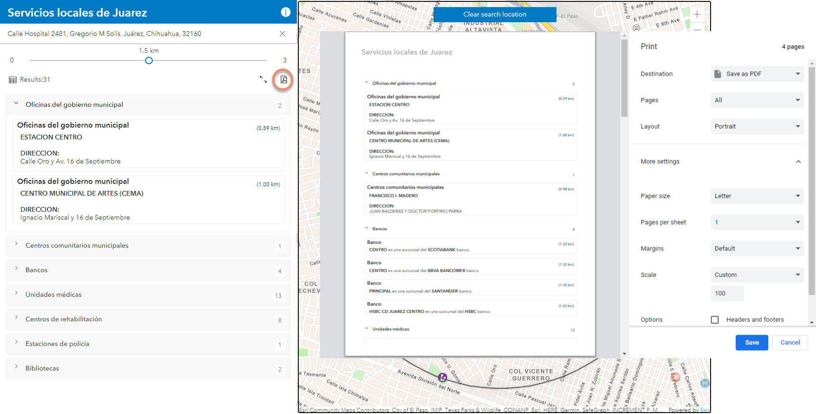Click the print preview scrollbar thumb
This screenshot has width=816, height=414.
click(624, 78)
